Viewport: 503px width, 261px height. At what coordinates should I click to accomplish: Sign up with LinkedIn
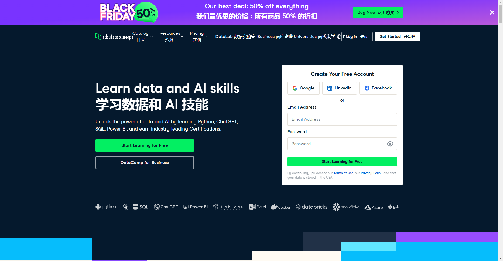coord(340,88)
